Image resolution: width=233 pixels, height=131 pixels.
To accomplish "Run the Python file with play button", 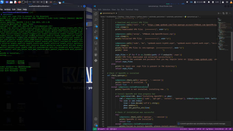I will [219, 13].
